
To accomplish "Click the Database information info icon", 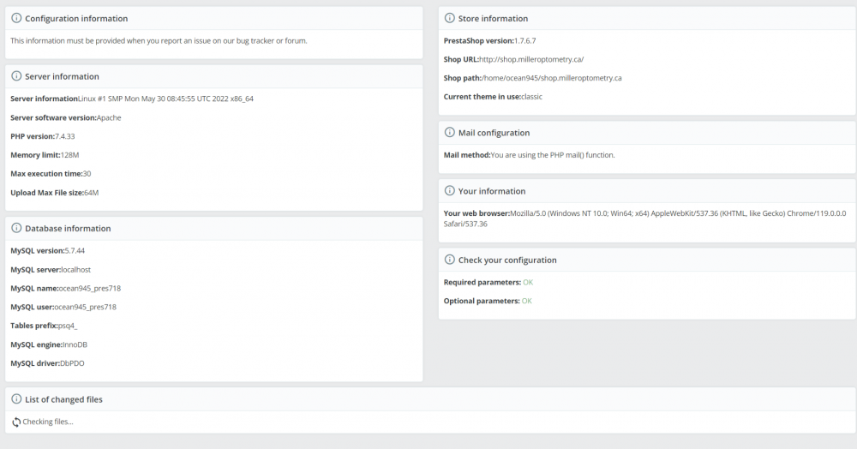I will [17, 229].
